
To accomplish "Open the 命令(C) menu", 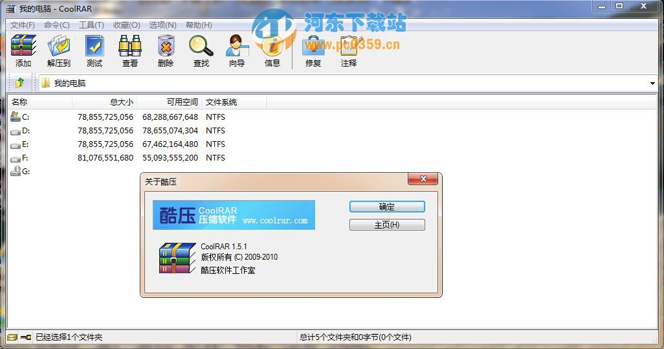I will coord(57,25).
